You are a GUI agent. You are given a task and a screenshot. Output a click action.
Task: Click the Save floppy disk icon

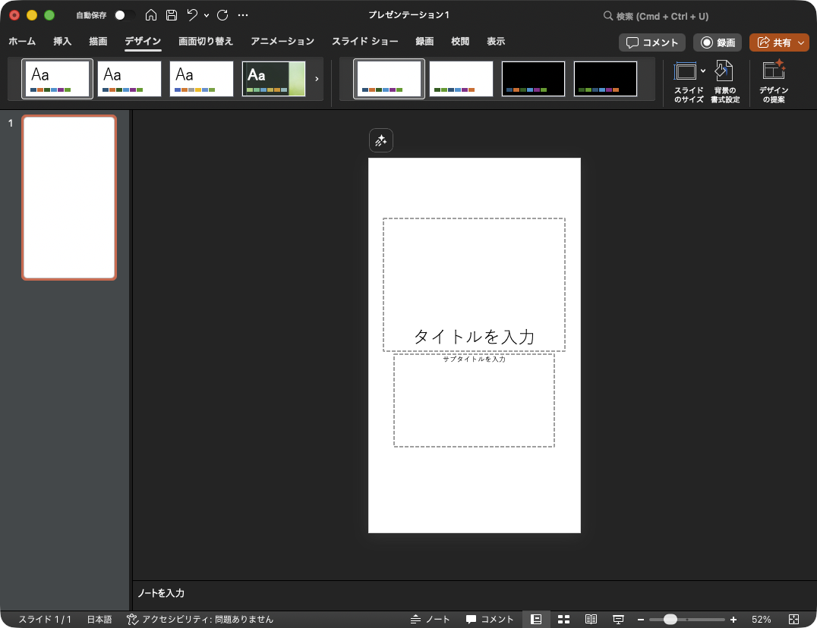coord(172,15)
